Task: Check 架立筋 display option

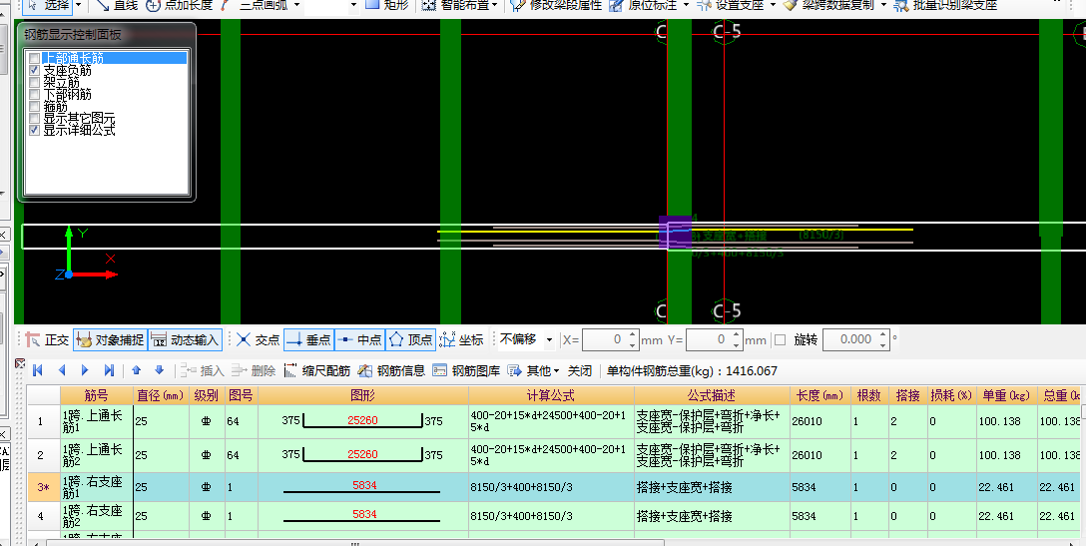Action: (34, 83)
